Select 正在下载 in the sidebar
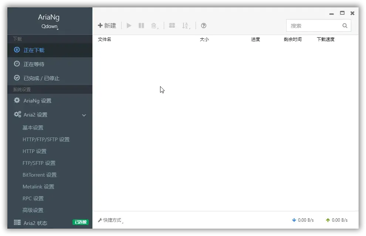Screen dimensions: 366x236 [x=50, y=50]
